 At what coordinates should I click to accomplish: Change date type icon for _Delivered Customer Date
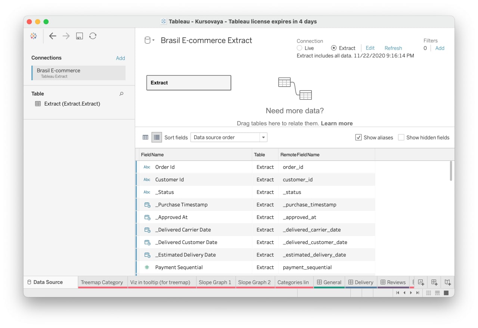coord(147,242)
